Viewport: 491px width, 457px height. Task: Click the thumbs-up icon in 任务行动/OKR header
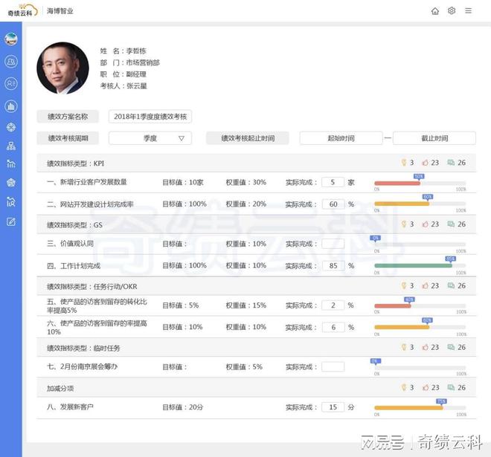point(425,286)
